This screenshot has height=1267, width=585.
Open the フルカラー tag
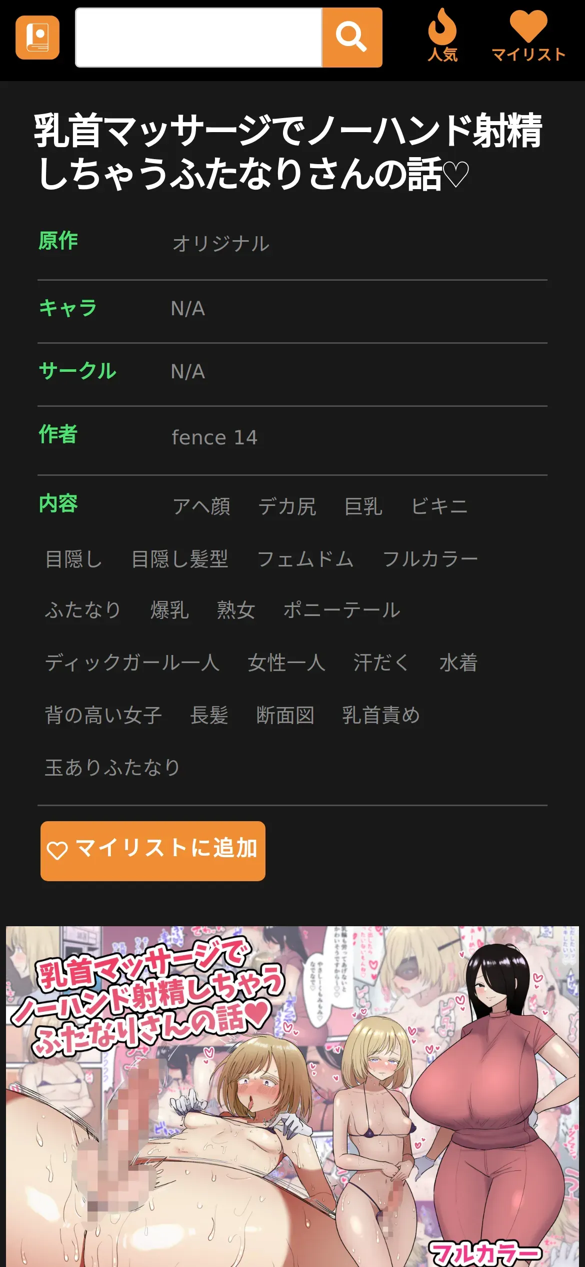pyautogui.click(x=430, y=558)
